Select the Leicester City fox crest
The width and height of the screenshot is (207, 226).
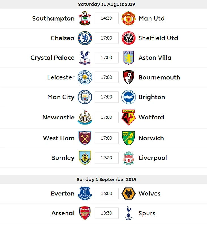[85, 77]
